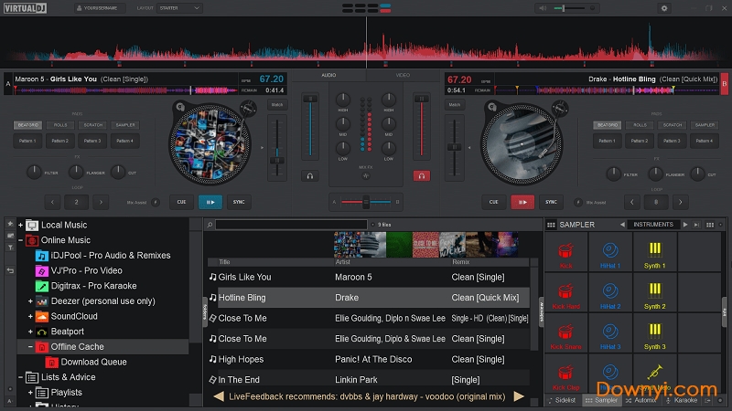Screen dimensions: 732x411
Task: Expand the Local Music tree node
Action: (20, 225)
